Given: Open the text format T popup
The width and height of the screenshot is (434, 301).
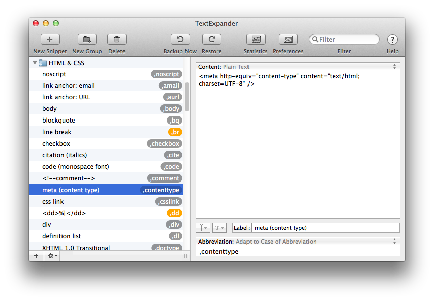Looking at the screenshot, I should [219, 228].
